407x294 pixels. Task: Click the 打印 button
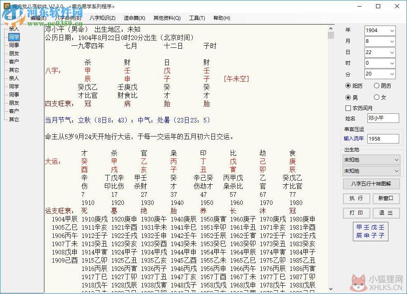tap(356, 213)
